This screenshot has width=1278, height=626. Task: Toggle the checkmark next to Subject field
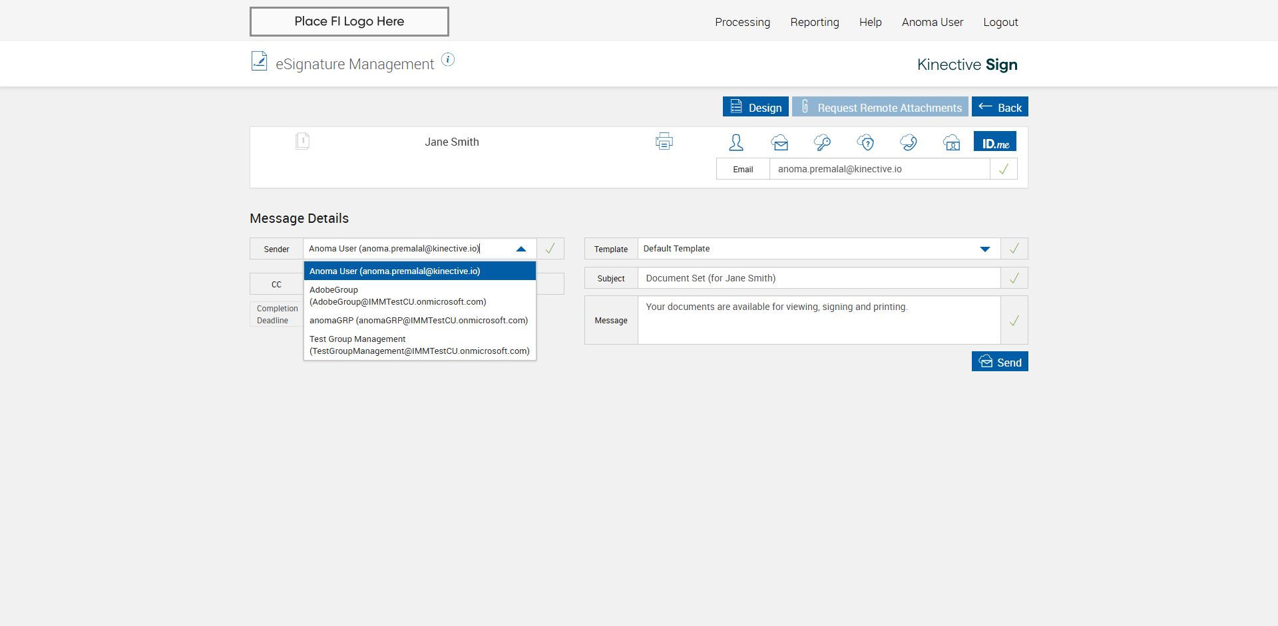1014,278
